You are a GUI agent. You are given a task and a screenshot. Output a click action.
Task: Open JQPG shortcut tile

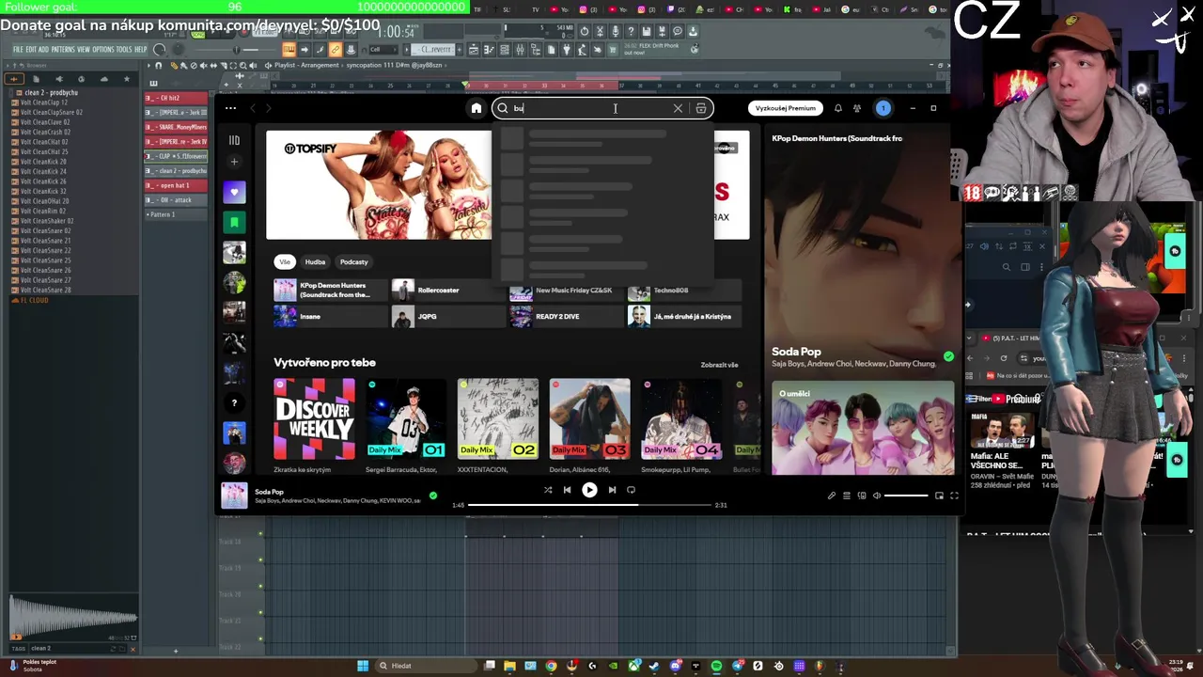tap(448, 317)
